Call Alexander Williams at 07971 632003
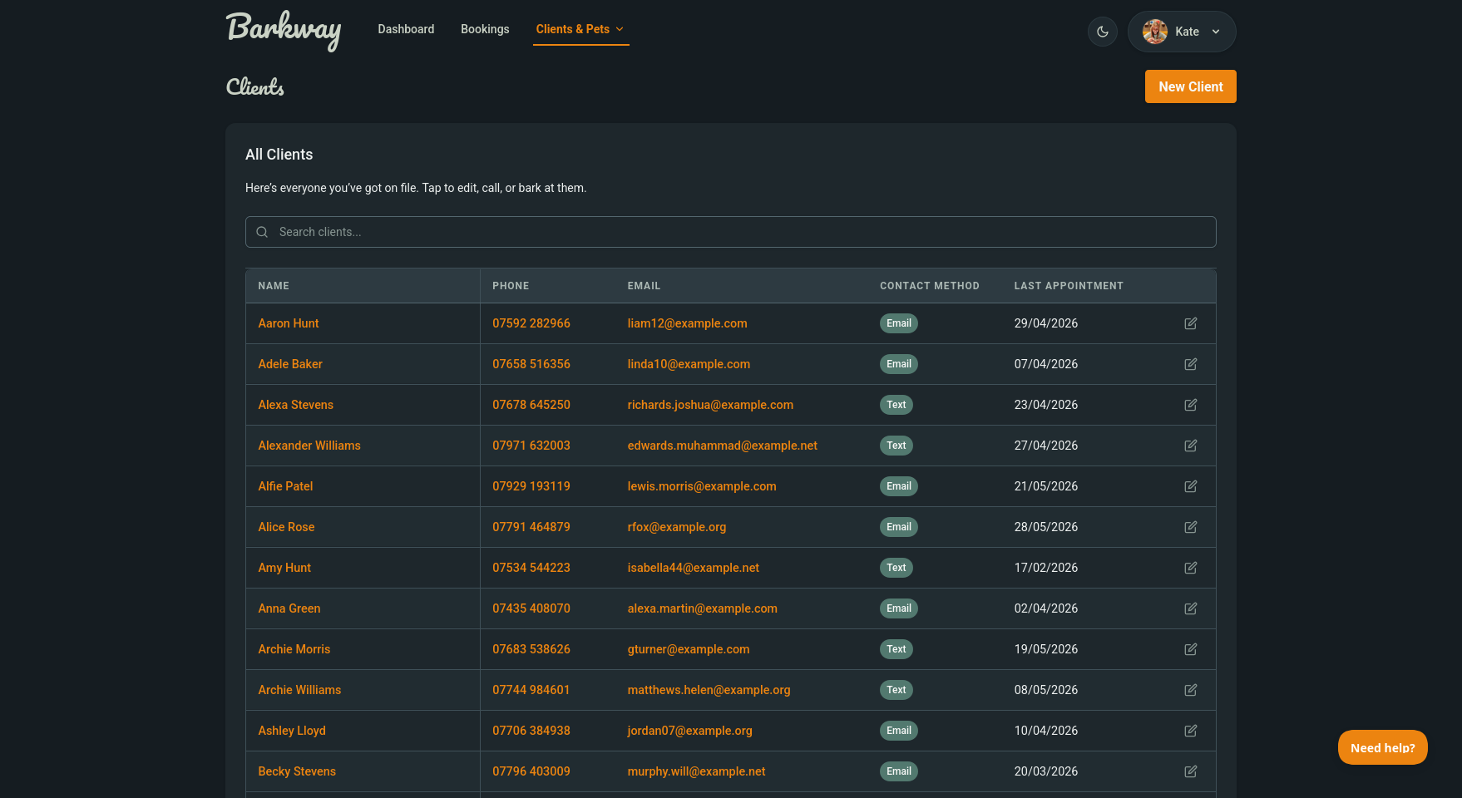1462x798 pixels. (531, 446)
